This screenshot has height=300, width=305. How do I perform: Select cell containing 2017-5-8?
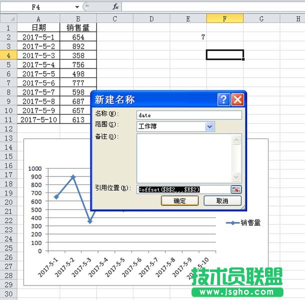(38, 101)
